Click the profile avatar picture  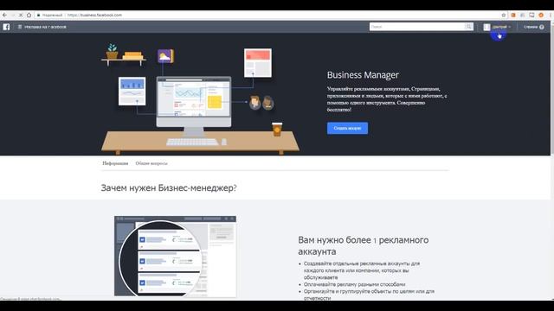[486, 27]
